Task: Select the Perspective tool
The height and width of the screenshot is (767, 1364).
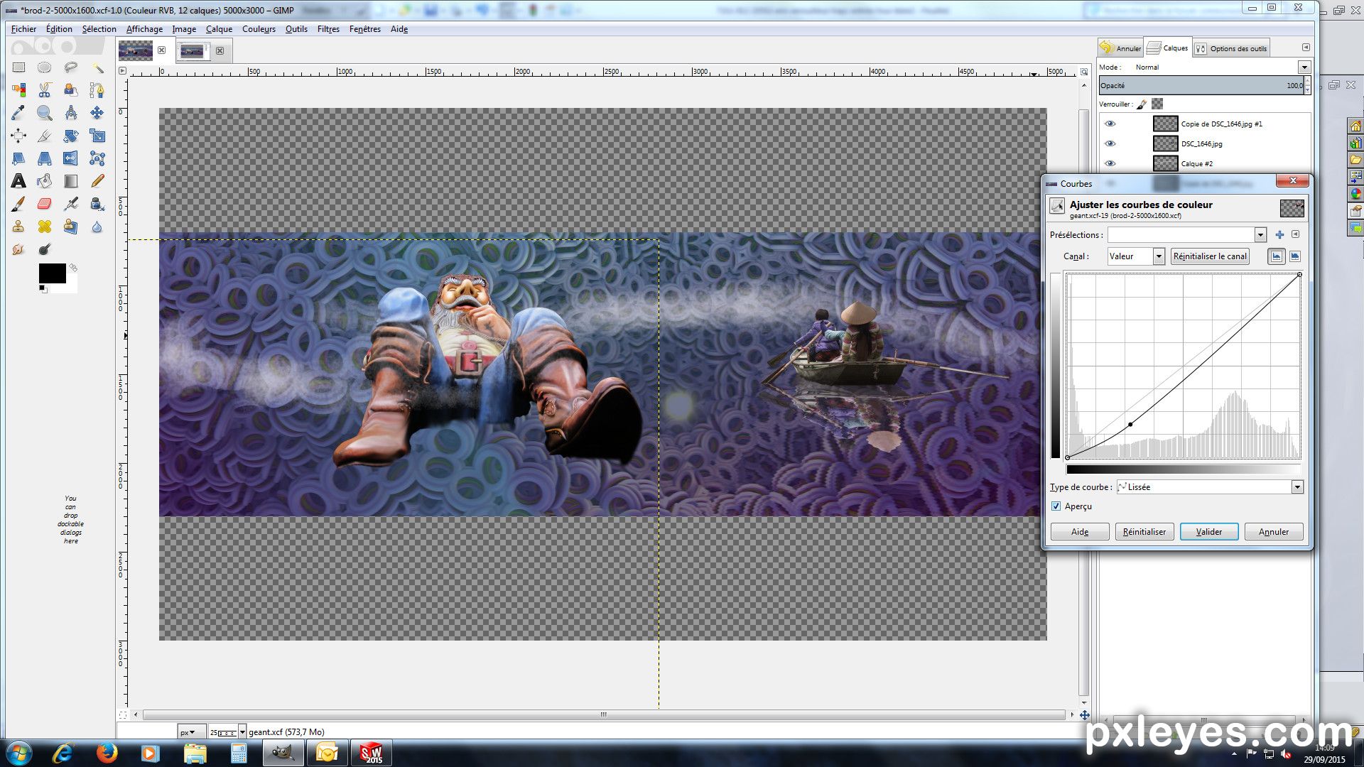Action: pyautogui.click(x=44, y=158)
